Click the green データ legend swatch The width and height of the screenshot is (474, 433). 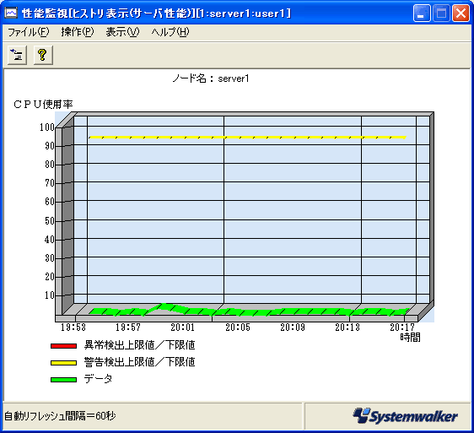pyautogui.click(x=63, y=380)
